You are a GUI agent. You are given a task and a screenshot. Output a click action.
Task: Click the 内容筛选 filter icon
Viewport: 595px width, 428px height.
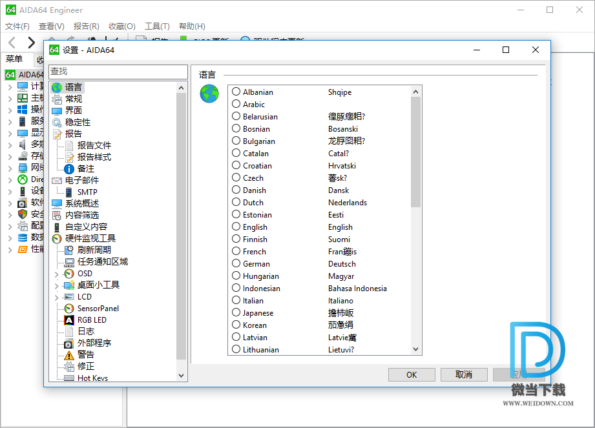[x=57, y=216]
